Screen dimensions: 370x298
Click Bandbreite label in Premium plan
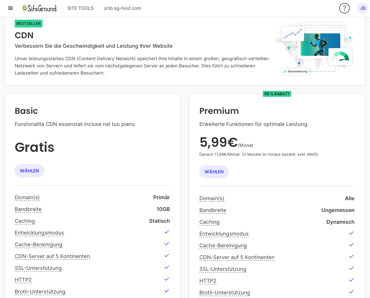pyautogui.click(x=213, y=210)
